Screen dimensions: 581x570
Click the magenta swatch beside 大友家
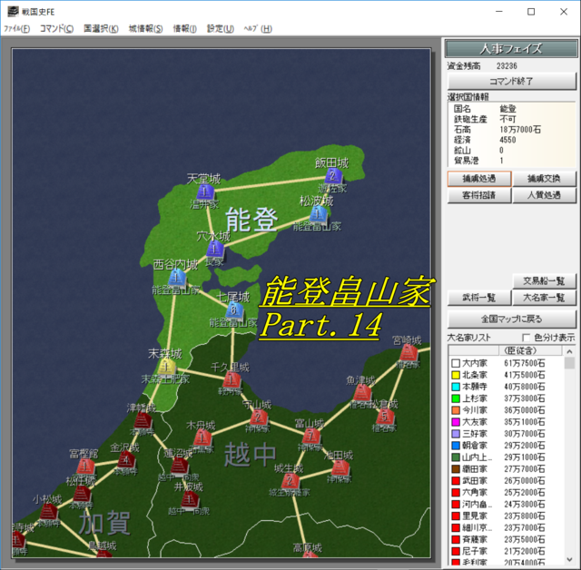(x=456, y=422)
